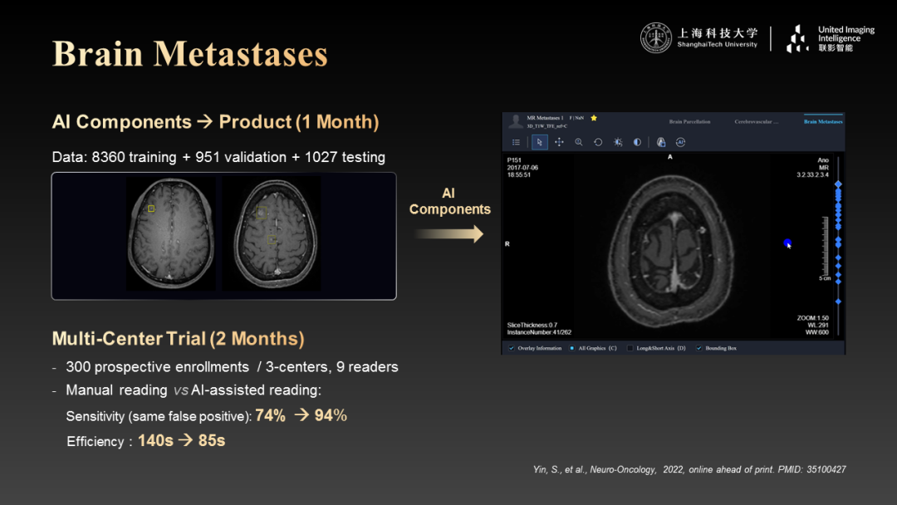
Task: Switch to the Brain Parcellation tab
Action: (689, 122)
